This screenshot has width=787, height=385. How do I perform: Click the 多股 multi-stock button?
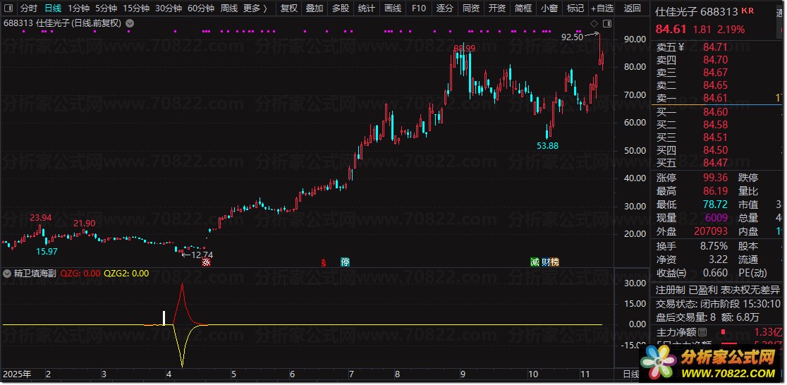341,8
